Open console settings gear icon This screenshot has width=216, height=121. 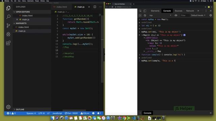pyautogui.click(x=211, y=15)
